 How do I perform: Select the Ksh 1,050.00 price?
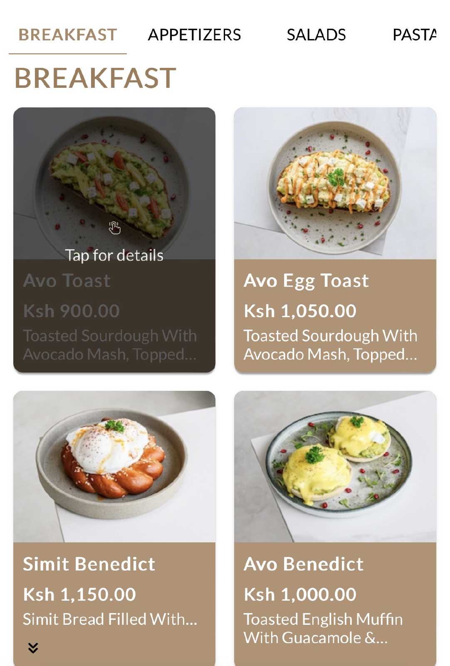pyautogui.click(x=300, y=311)
